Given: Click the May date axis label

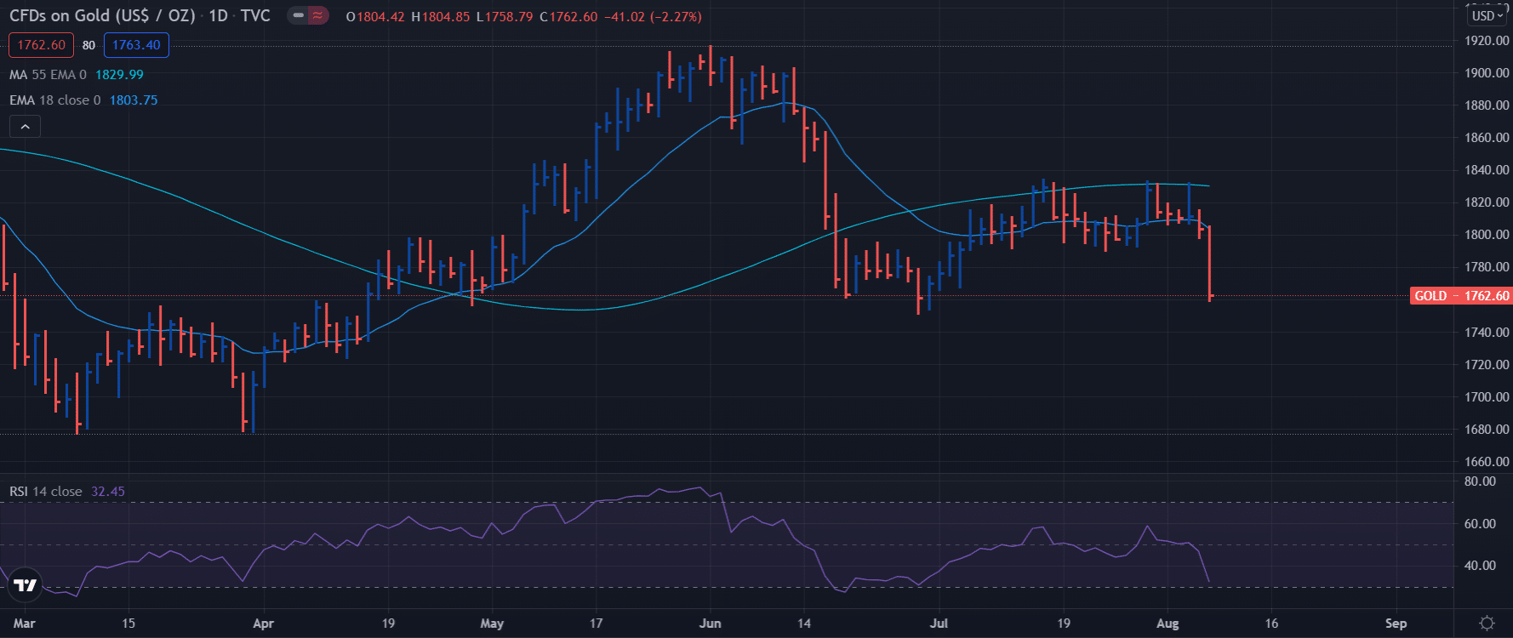Looking at the screenshot, I should (x=492, y=624).
